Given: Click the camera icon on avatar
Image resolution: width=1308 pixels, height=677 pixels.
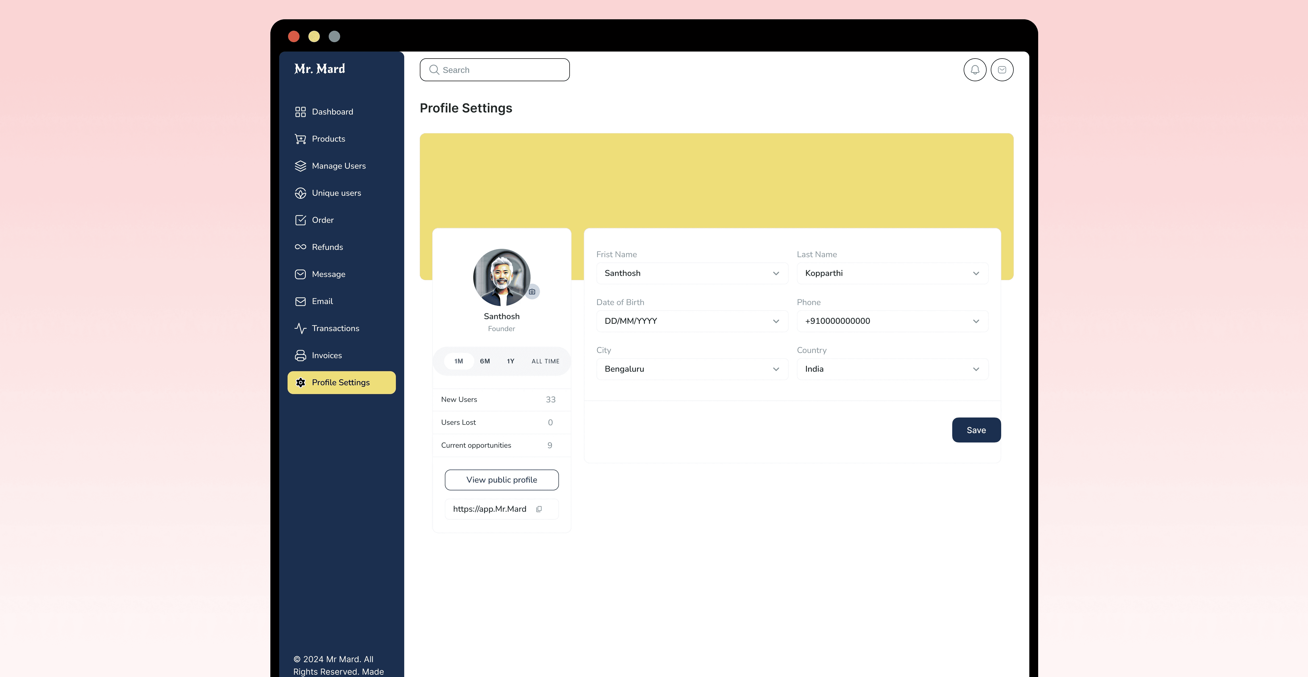Looking at the screenshot, I should 532,292.
